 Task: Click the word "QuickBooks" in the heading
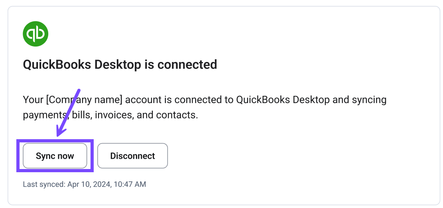[x=57, y=64]
